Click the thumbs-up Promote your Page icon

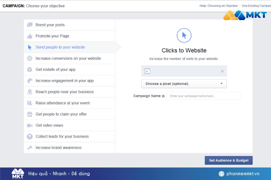coord(30,36)
